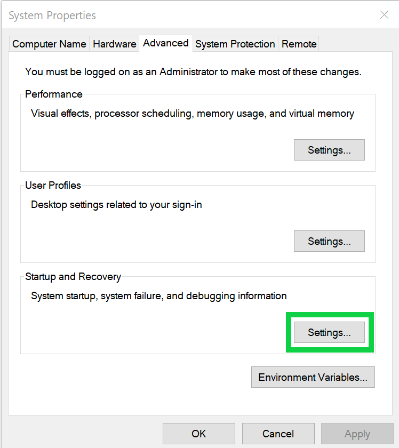Click the Startup and Recovery heading
Viewport: 399px width, 448px height.
pos(73,276)
